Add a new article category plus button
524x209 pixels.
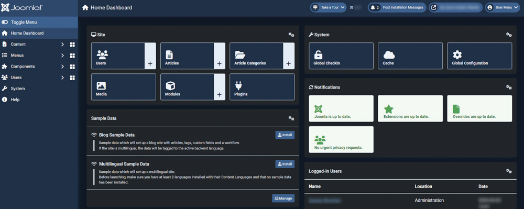pos(289,56)
